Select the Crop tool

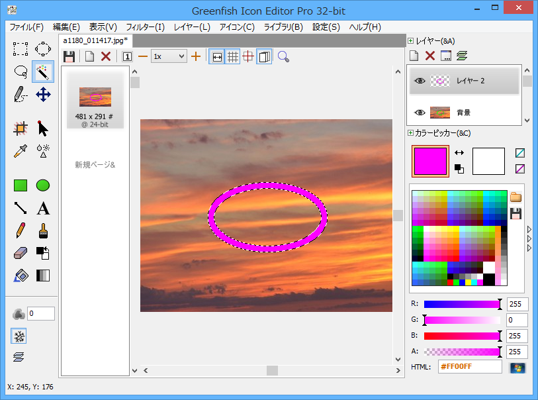21,128
